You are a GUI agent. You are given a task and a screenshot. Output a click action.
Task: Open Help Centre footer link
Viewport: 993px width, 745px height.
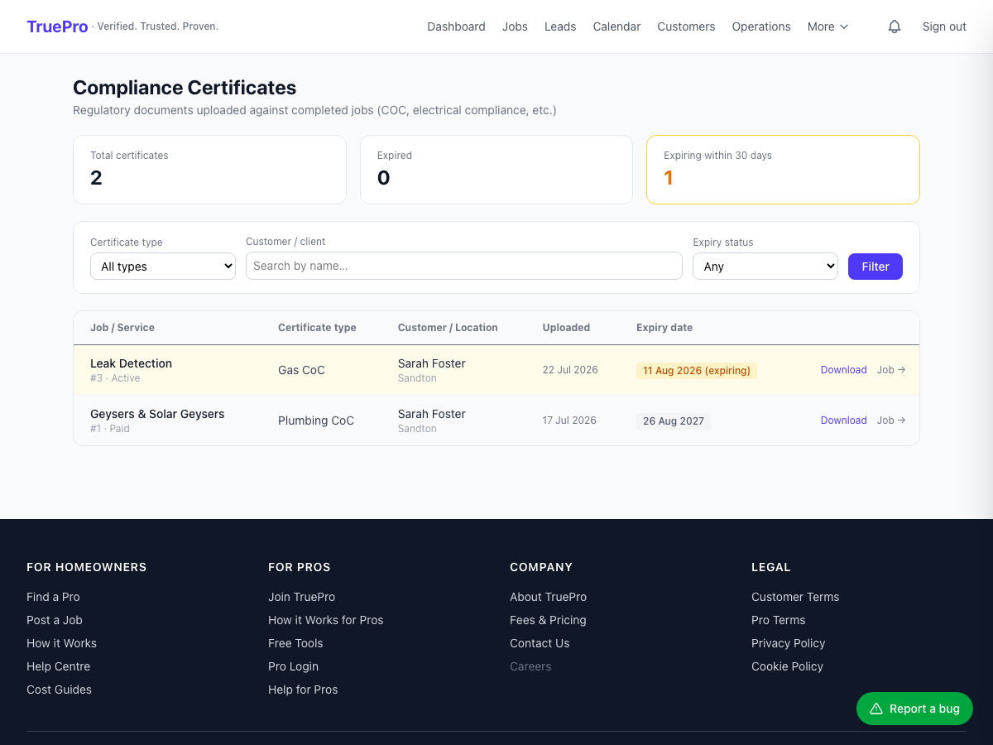pyautogui.click(x=58, y=666)
